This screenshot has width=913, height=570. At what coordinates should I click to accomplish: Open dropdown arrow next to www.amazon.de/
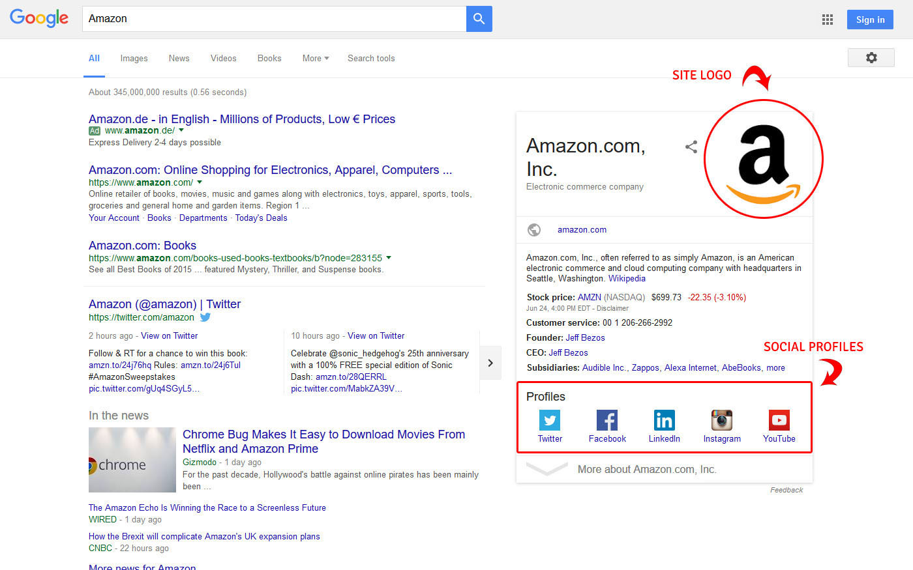(x=181, y=130)
